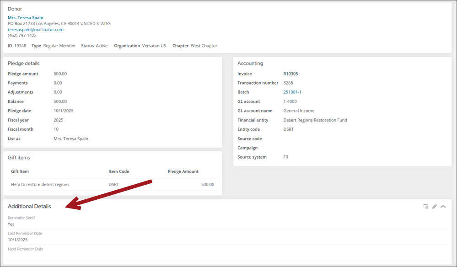Open Mrs. Teresa Spain's donor profile link
The width and height of the screenshot is (457, 267).
(x=26, y=18)
